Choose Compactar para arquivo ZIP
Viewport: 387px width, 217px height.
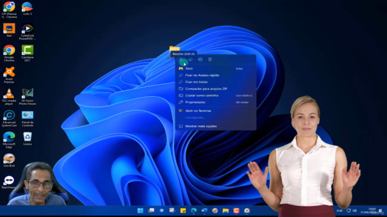[216, 89]
